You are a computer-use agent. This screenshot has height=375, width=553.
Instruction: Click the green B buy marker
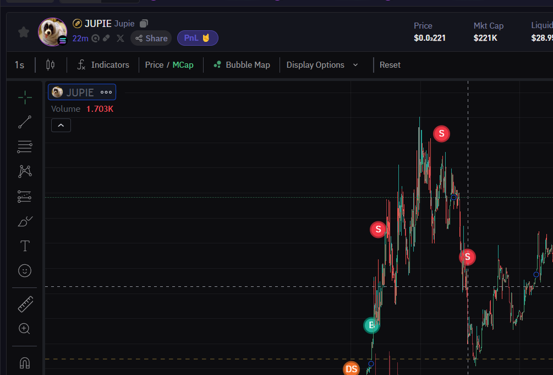point(371,325)
